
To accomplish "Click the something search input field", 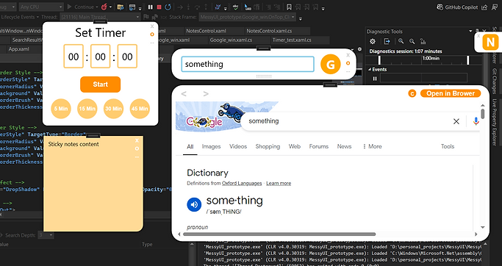I will (x=248, y=64).
